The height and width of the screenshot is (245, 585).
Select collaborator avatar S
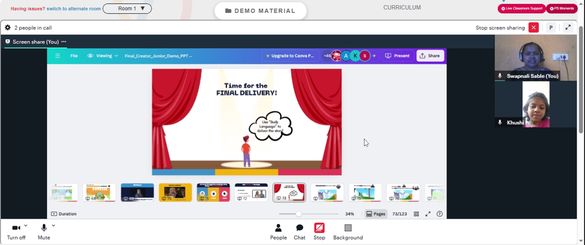click(365, 56)
